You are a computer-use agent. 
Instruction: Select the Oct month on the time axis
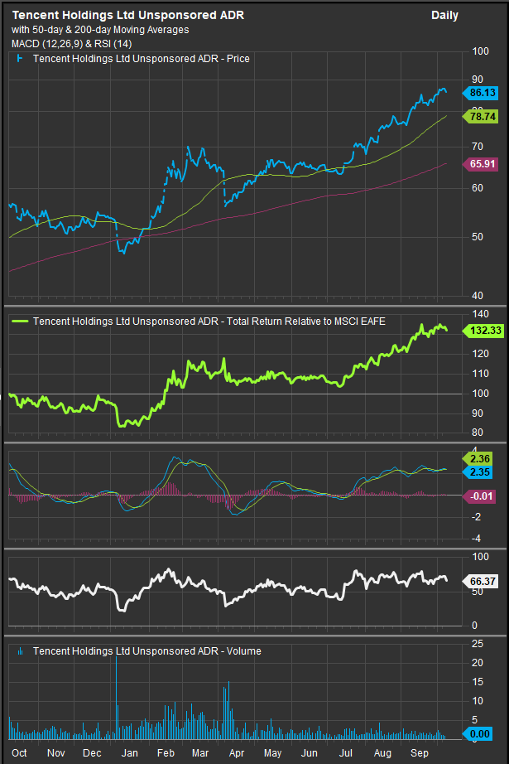click(20, 752)
